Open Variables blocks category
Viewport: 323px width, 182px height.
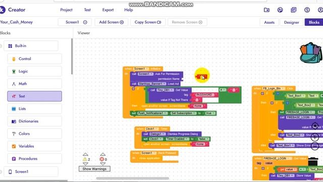(34, 146)
